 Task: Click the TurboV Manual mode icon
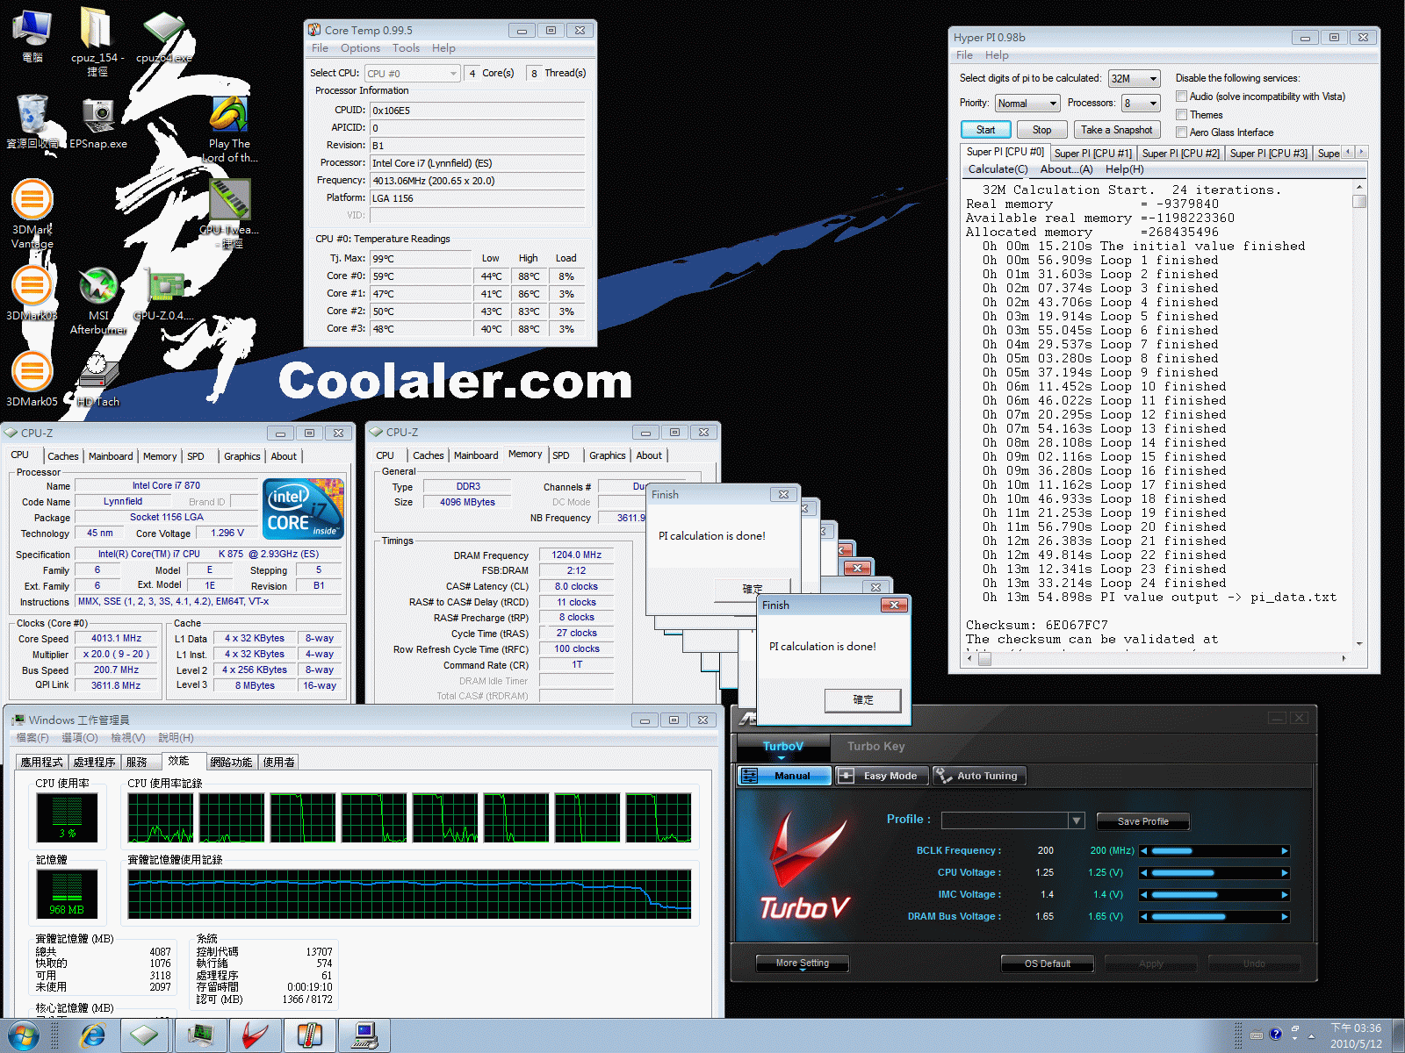(x=750, y=776)
